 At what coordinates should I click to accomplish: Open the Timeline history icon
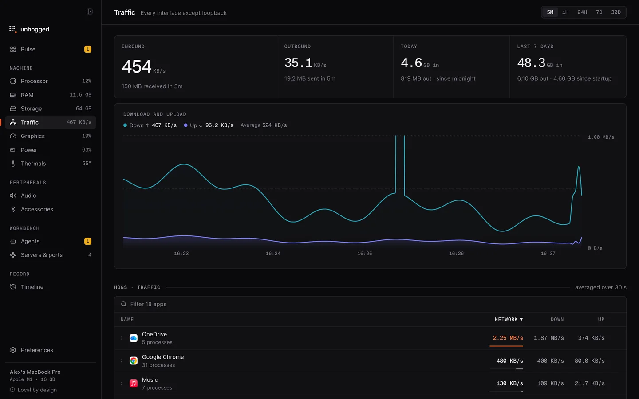point(13,287)
